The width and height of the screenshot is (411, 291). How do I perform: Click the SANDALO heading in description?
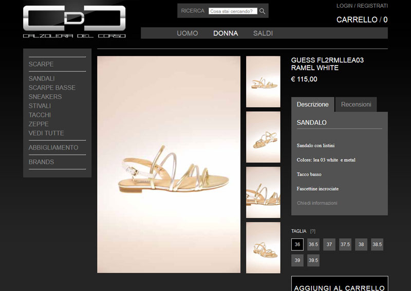click(311, 122)
